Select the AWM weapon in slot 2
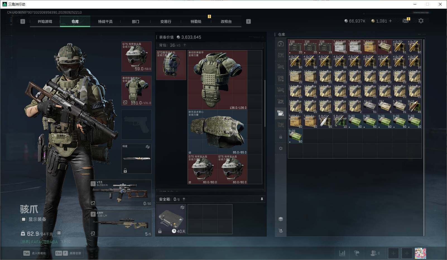This screenshot has width=447, height=260. [121, 223]
